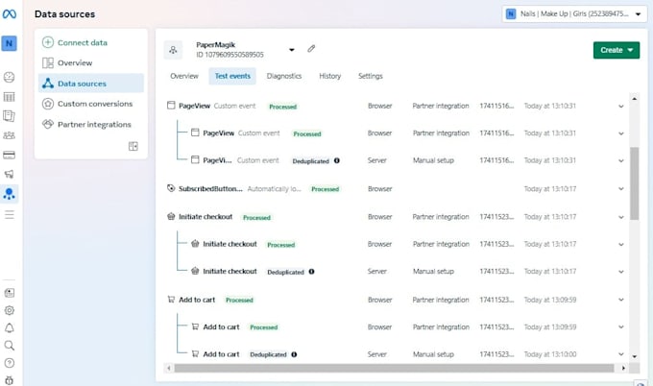Expand Add to cart Deduplicated row chevron
The height and width of the screenshot is (386, 653).
pyautogui.click(x=621, y=354)
